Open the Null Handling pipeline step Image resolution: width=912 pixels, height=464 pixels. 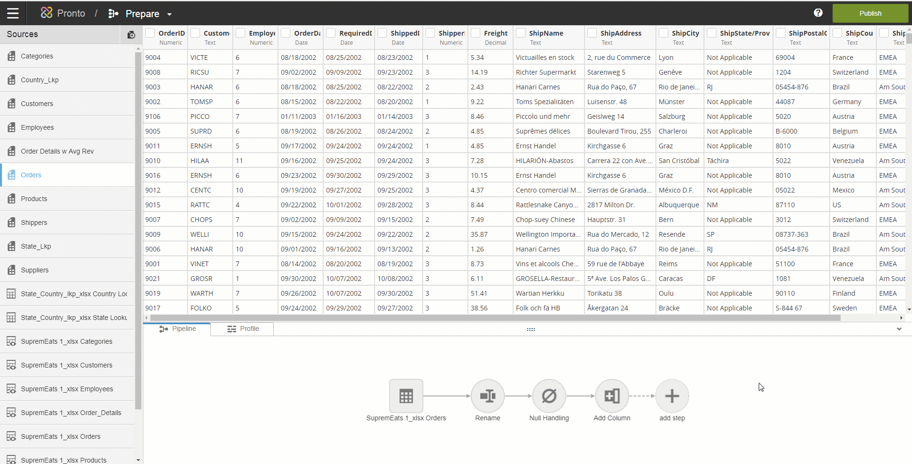pos(549,396)
